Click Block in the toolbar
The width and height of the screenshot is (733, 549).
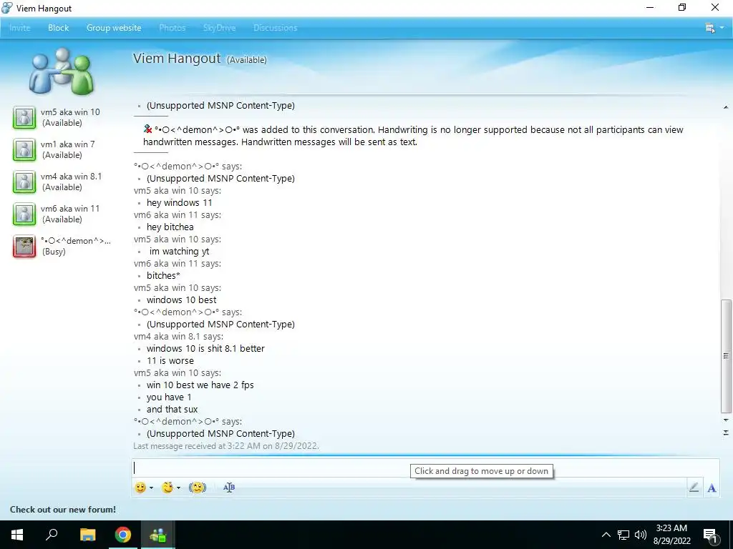click(59, 28)
